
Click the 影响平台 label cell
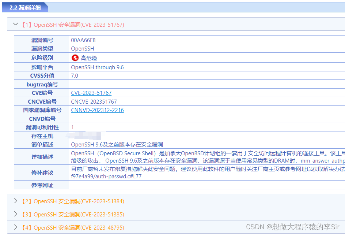coord(42,67)
